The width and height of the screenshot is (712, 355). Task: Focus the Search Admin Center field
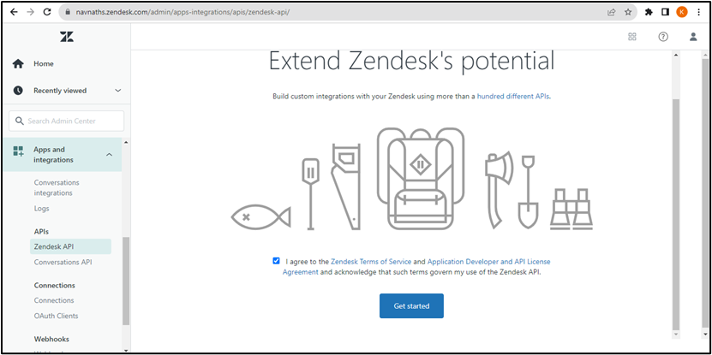69,121
